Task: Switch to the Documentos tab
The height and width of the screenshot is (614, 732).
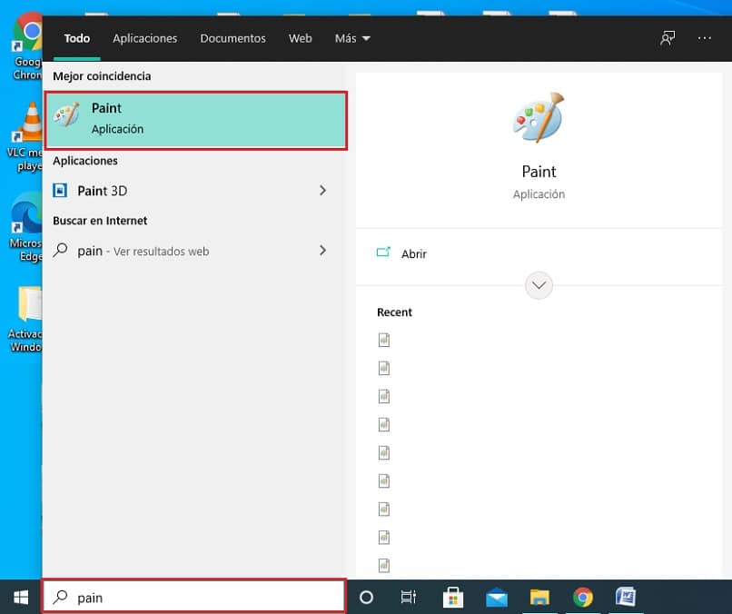Action: tap(232, 38)
